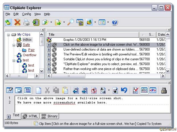The height and width of the screenshot is (132, 177).
Task: Click the delete clip red X icon
Action: pos(17,22)
